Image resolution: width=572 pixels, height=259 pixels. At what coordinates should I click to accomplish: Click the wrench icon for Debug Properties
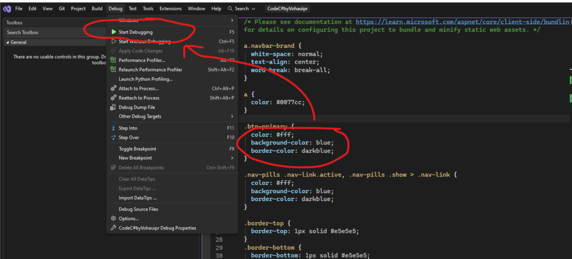coord(113,228)
